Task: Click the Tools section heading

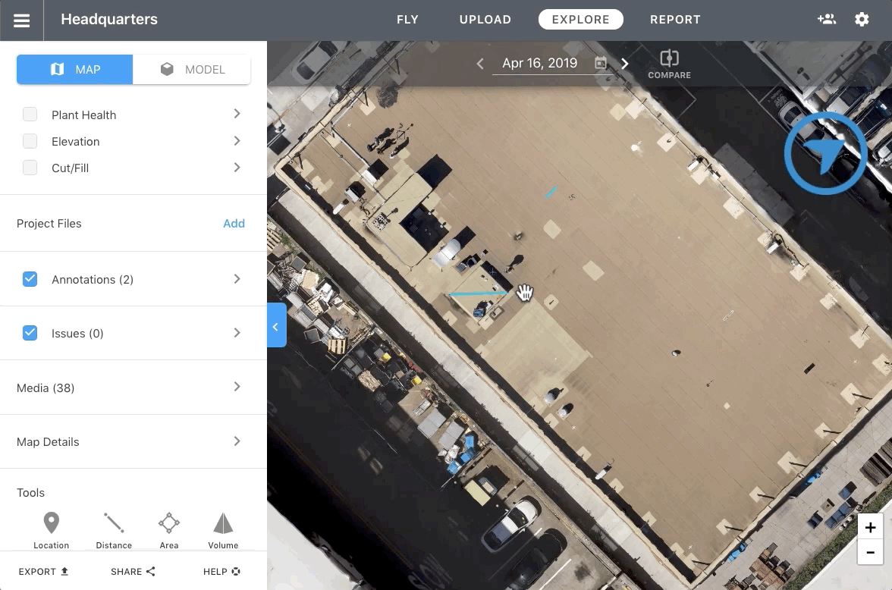Action: pos(30,493)
